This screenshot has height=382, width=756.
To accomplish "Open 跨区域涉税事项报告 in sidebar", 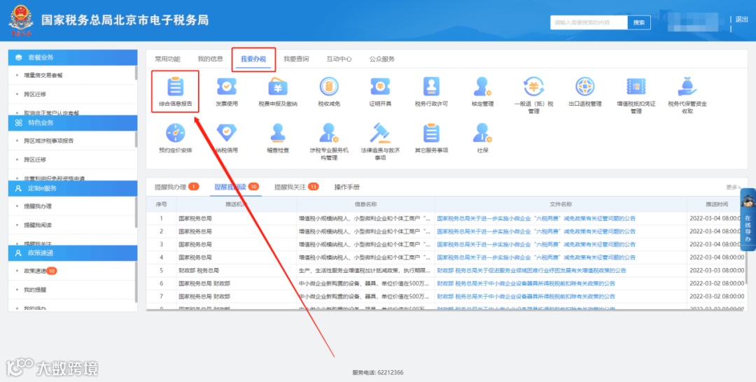I will coord(49,141).
